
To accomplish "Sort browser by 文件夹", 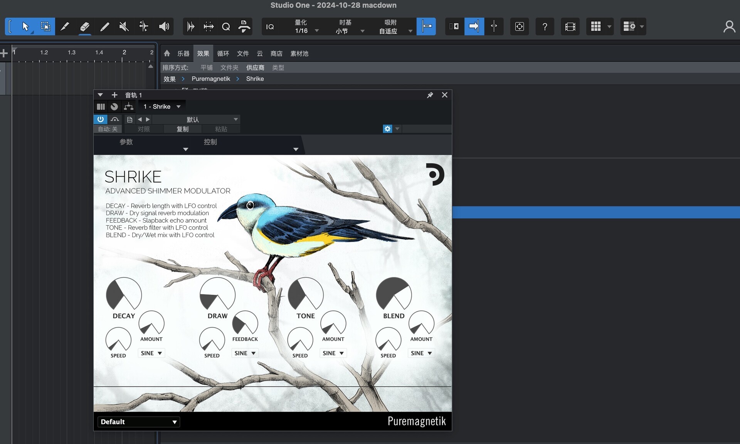I will point(229,68).
